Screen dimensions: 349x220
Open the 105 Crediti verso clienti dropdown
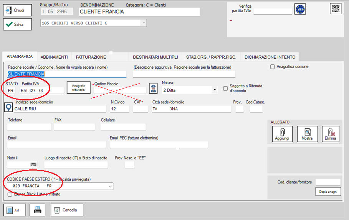tap(144, 23)
